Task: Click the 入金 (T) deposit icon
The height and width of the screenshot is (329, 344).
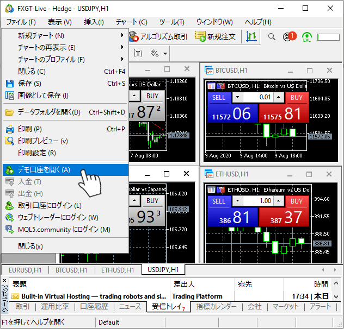Action: [10, 182]
